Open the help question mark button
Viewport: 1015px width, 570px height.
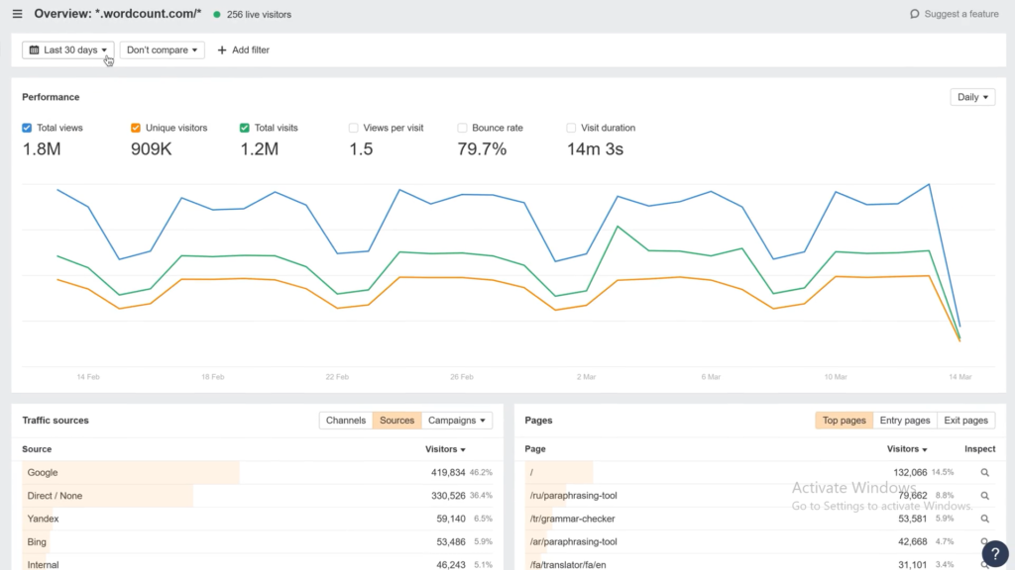point(993,552)
